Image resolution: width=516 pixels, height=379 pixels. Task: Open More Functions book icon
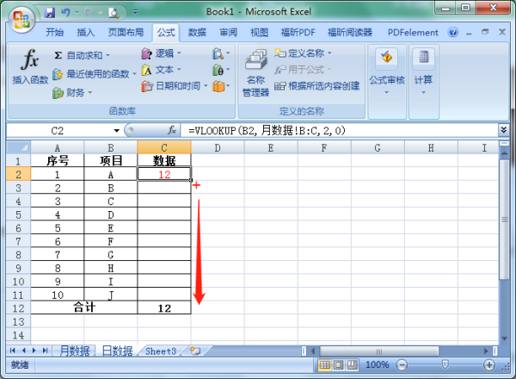(221, 86)
